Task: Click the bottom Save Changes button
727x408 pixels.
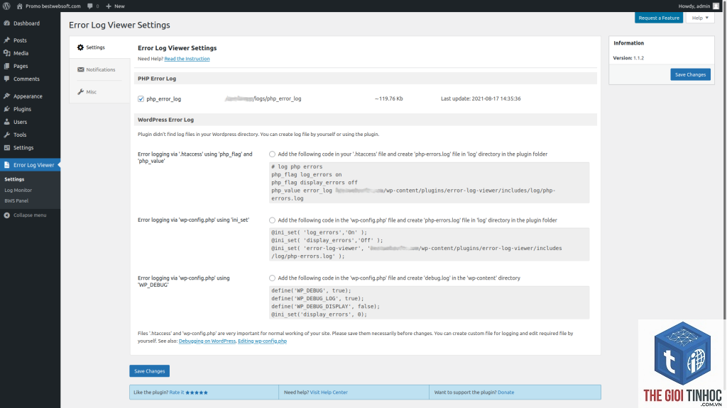Action: (x=149, y=371)
